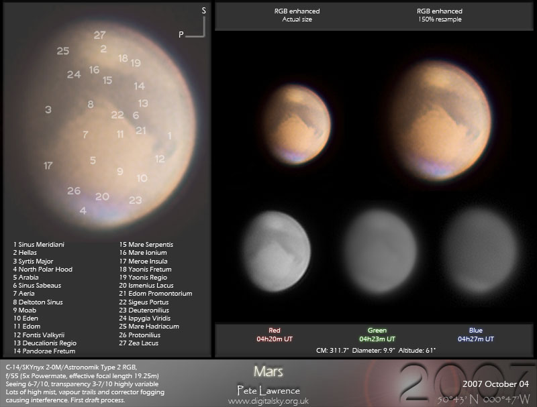The image size is (537, 407).
Task: Select legend entry '23 Deuteronilius'
Action: click(x=144, y=310)
